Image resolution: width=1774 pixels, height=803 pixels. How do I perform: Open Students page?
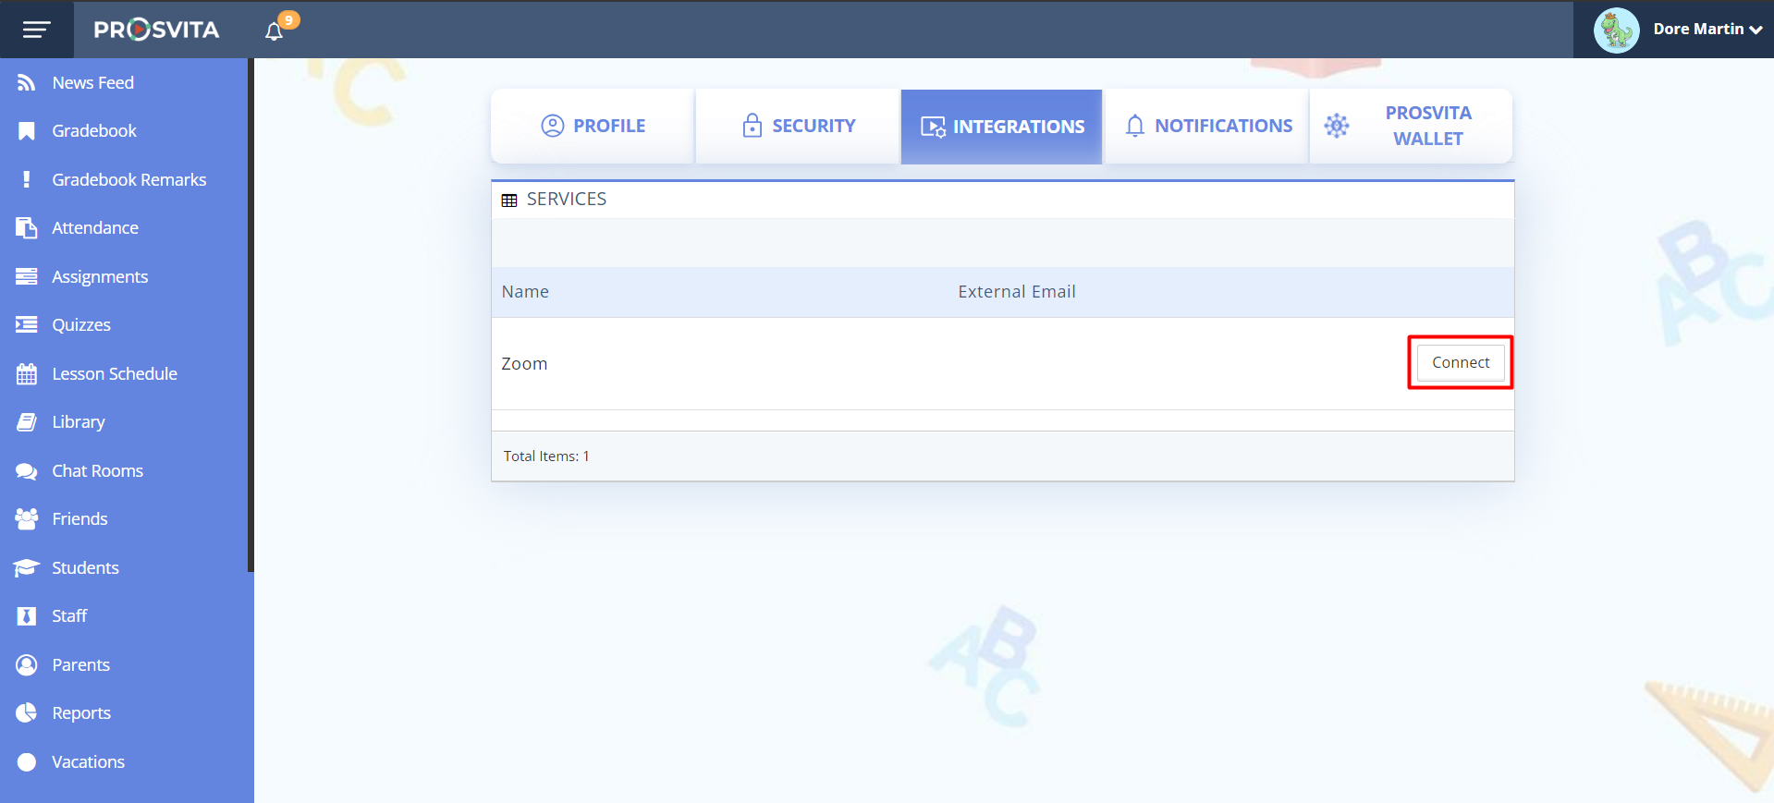pos(85,567)
